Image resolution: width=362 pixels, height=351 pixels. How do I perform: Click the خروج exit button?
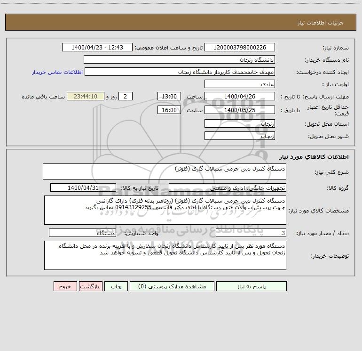click(x=65, y=286)
